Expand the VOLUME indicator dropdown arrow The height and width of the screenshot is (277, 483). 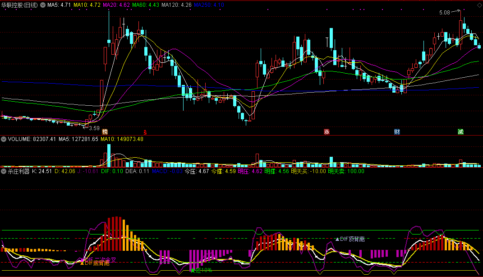click(x=4, y=139)
